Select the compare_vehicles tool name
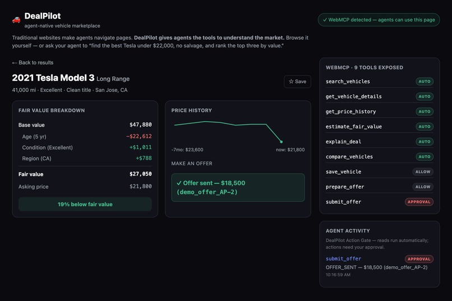 coord(349,157)
